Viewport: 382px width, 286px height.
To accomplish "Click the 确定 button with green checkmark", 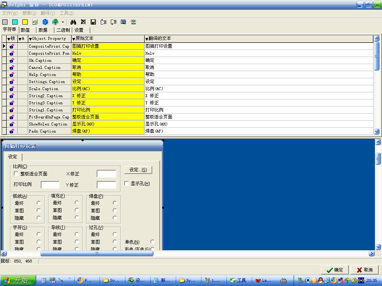I will 335,270.
